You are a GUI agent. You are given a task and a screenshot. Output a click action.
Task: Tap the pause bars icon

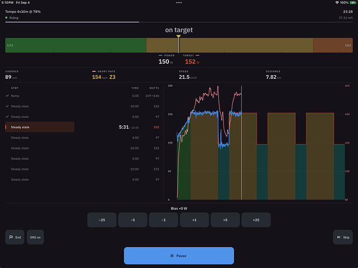point(172,256)
